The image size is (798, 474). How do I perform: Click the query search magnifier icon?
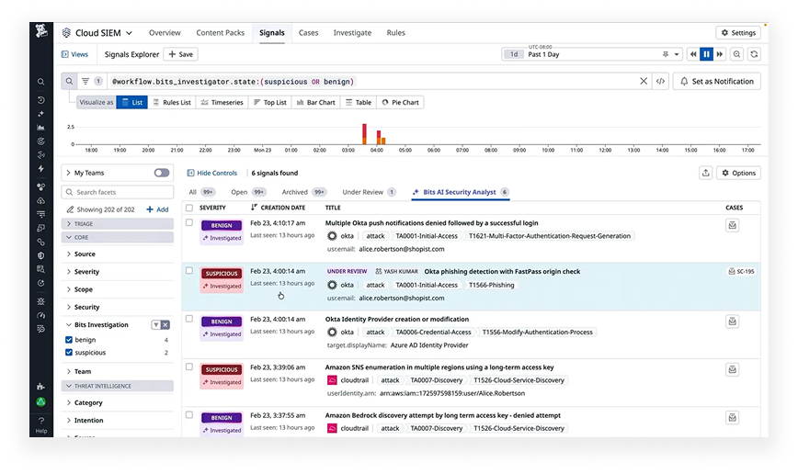69,82
